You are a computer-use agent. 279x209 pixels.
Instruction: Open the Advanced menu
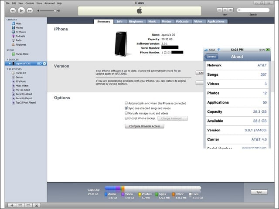(x=49, y=3)
